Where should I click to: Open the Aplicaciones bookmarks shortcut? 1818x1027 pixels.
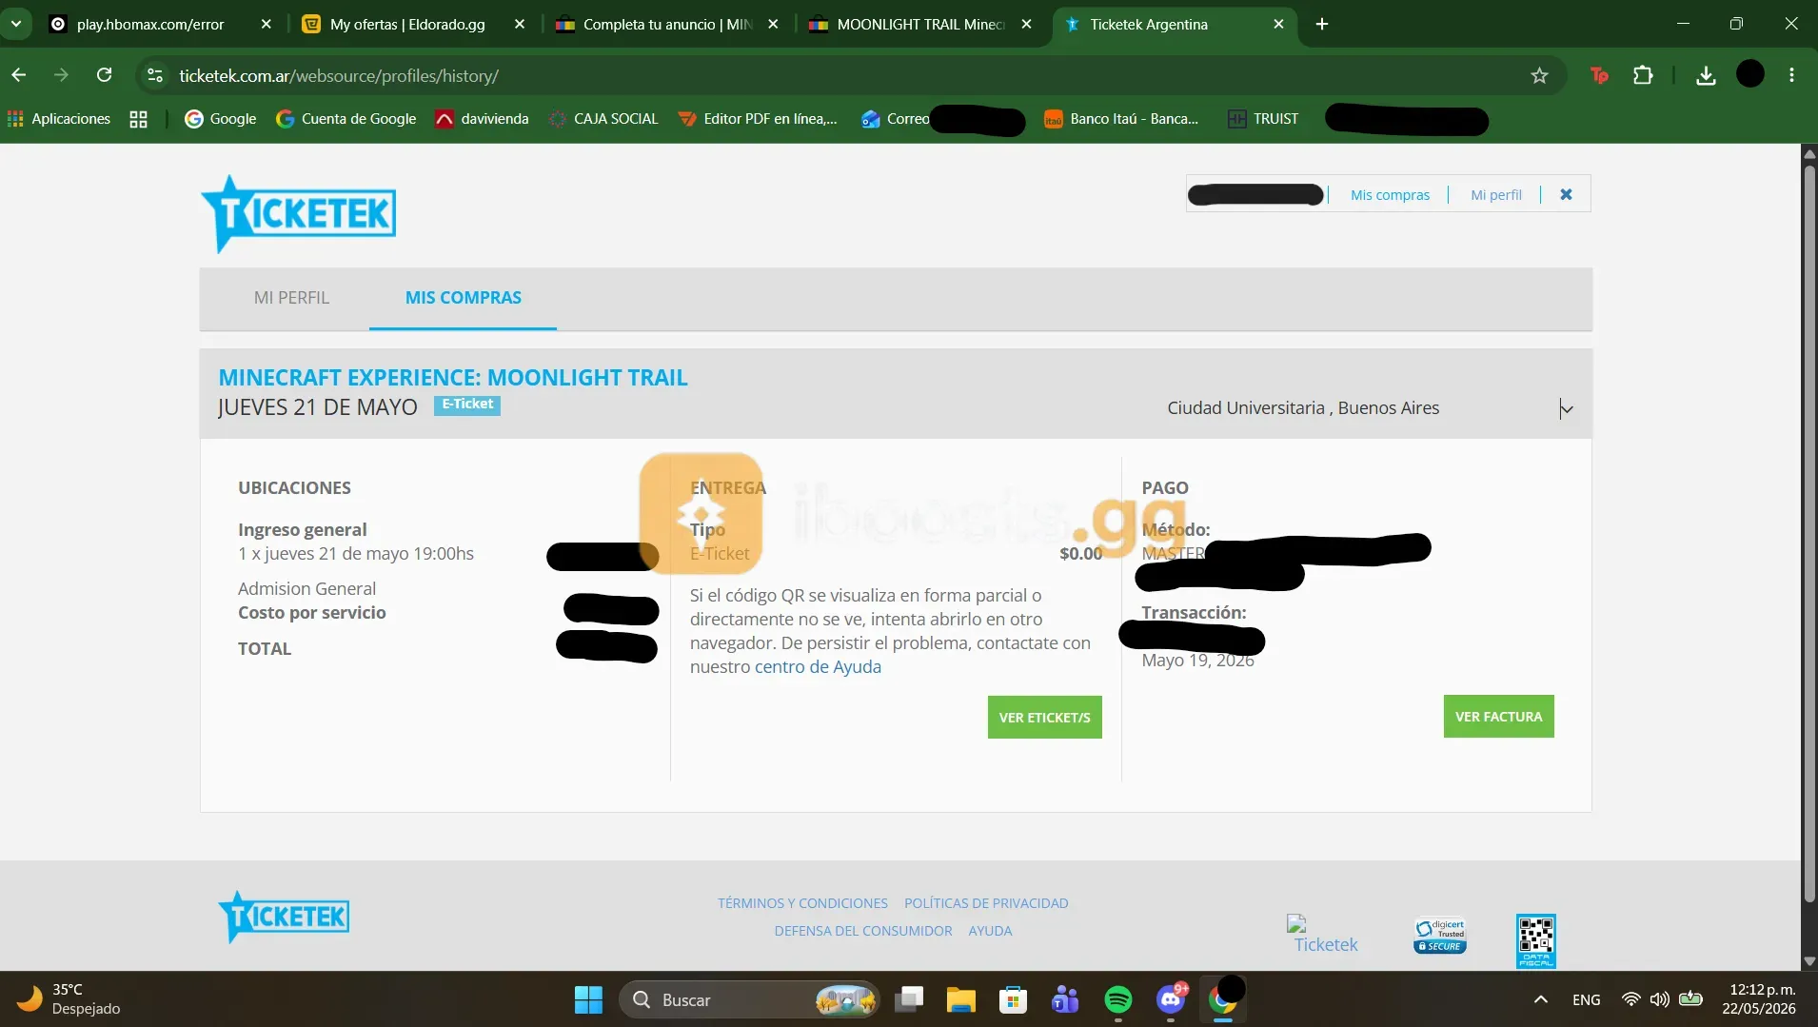point(59,119)
